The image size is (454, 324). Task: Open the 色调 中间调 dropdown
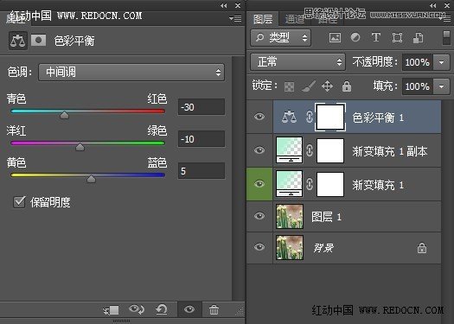(x=131, y=73)
